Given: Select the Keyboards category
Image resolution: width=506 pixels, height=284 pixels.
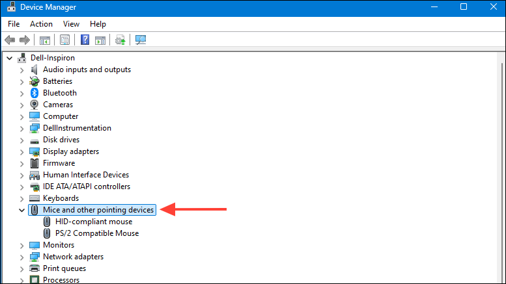Looking at the screenshot, I should pos(61,198).
